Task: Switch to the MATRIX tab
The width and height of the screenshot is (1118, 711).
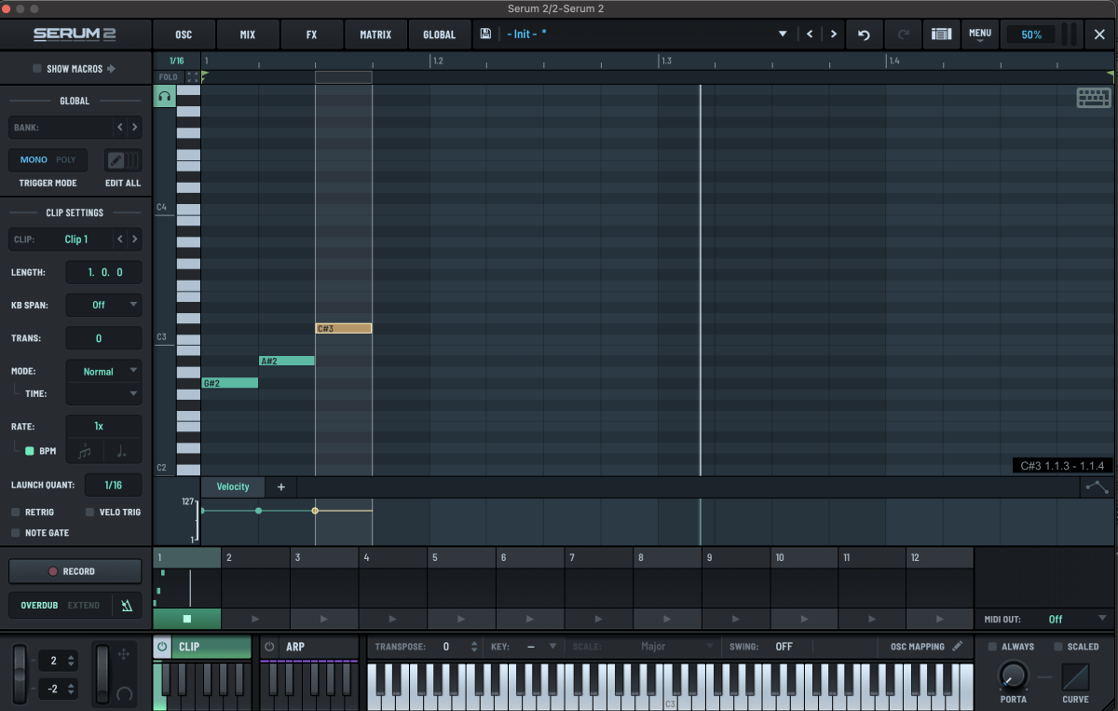Action: coord(375,34)
